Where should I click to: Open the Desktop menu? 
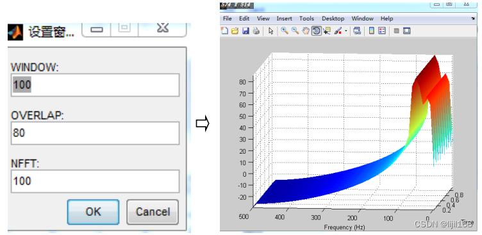[x=333, y=19]
